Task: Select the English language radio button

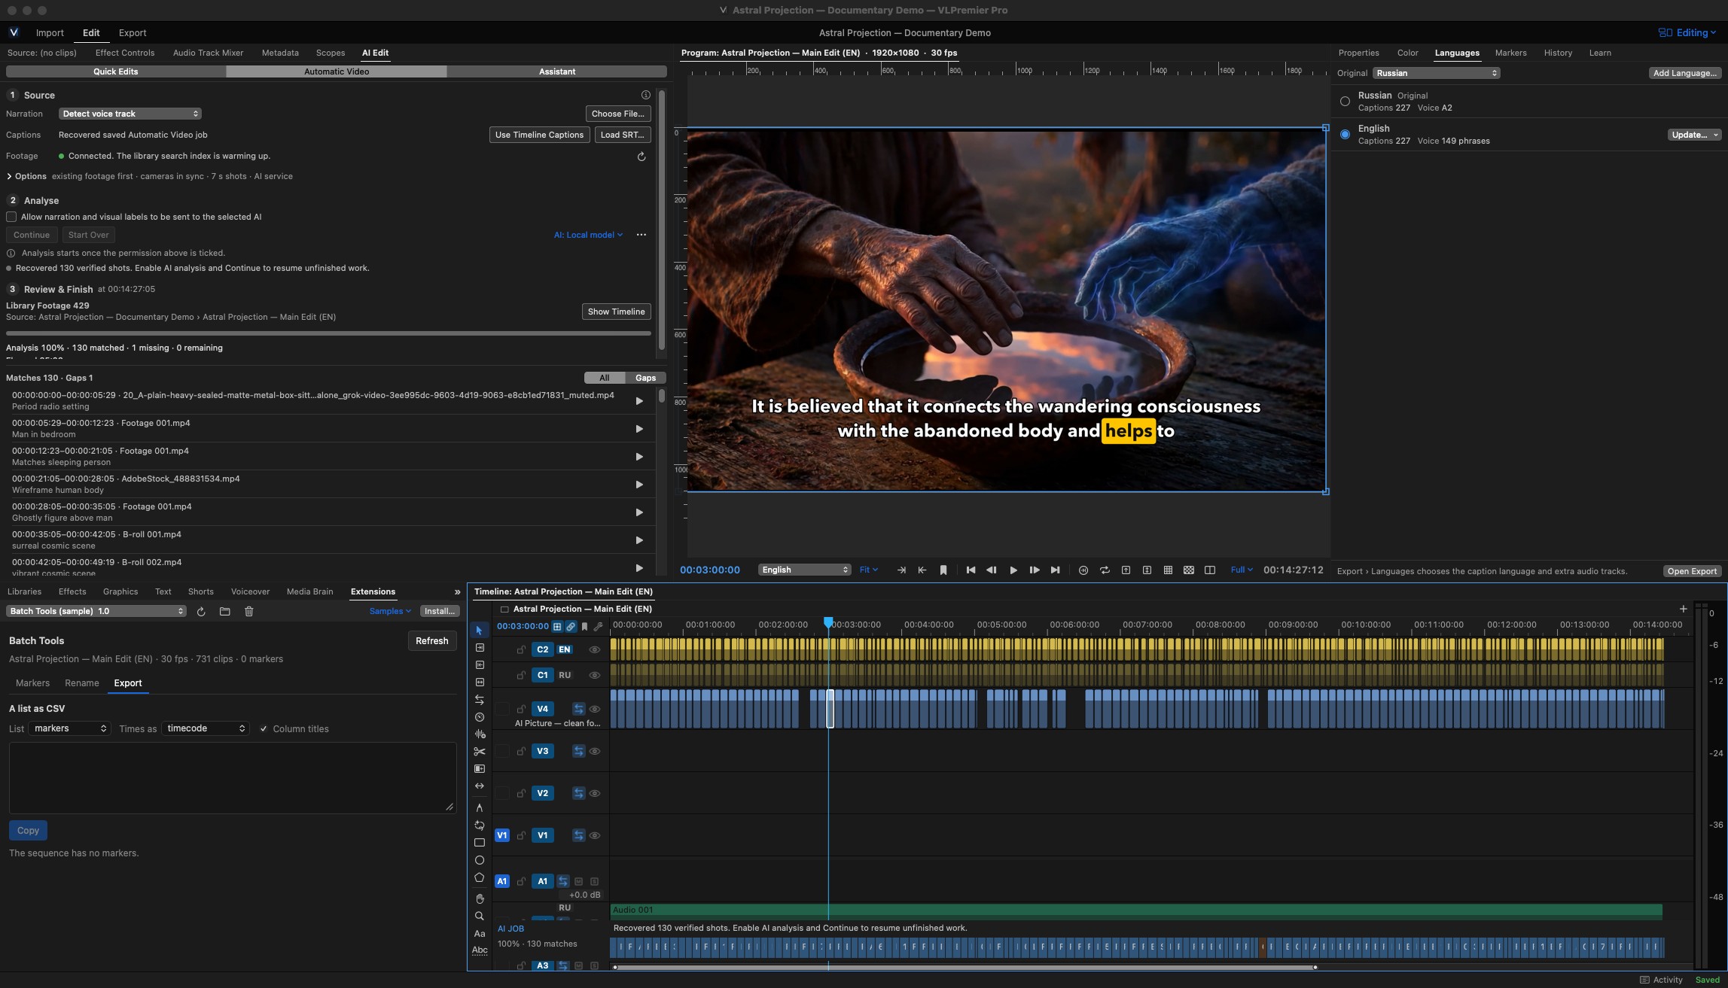Action: click(x=1345, y=135)
